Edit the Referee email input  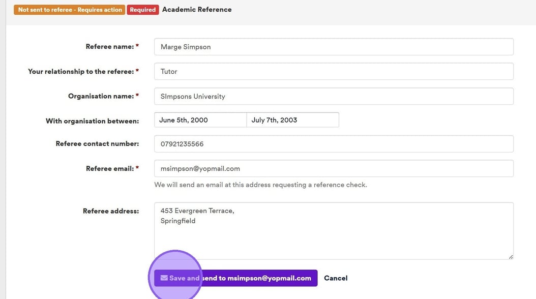pos(333,168)
